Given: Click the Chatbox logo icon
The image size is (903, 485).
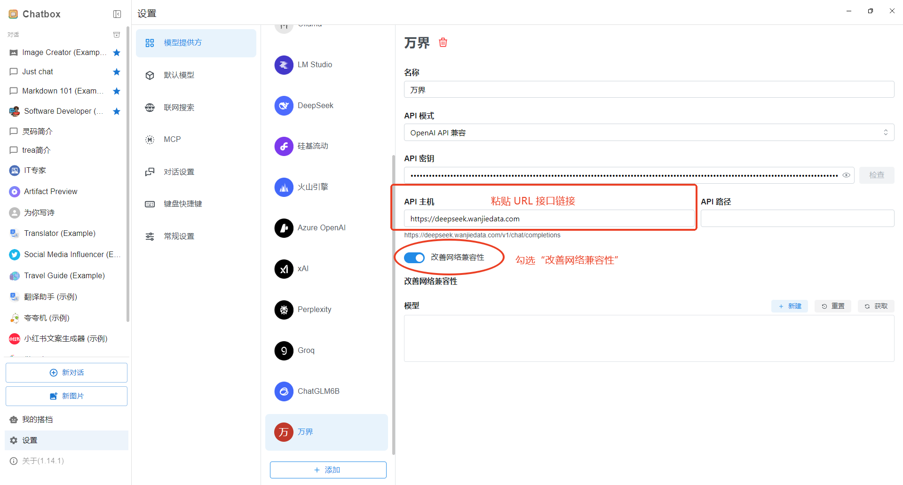Looking at the screenshot, I should click(13, 14).
